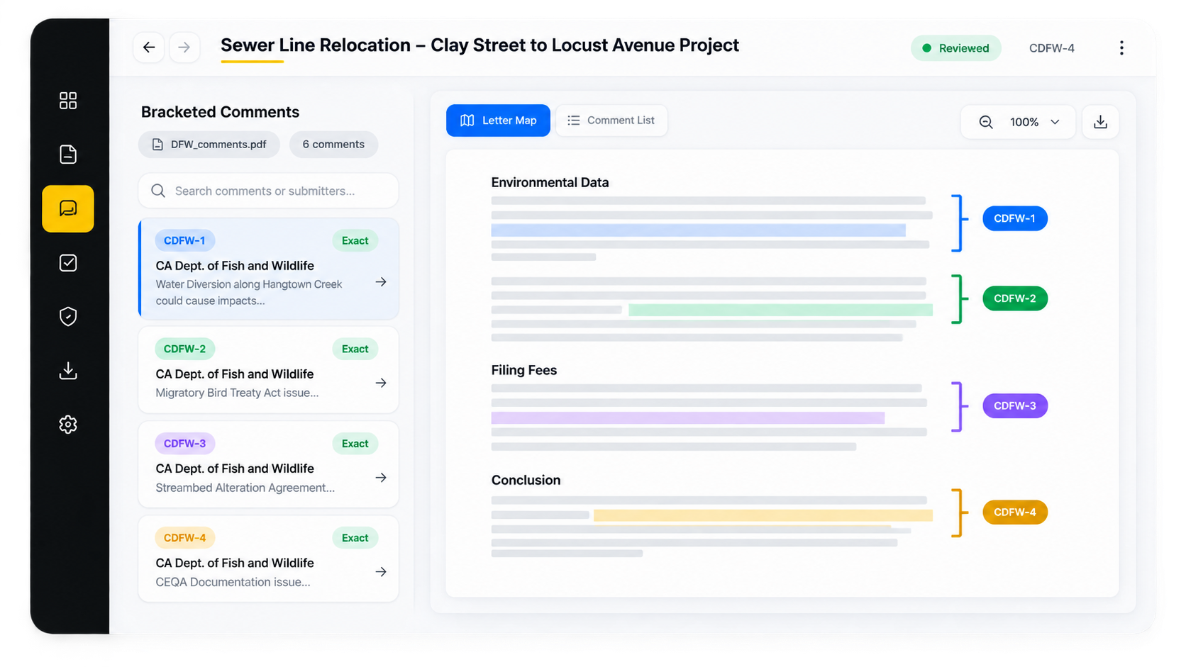Image resolution: width=1186 pixels, height=667 pixels.
Task: Click the CDFW-4 tag in the comment card
Action: pyautogui.click(x=184, y=538)
